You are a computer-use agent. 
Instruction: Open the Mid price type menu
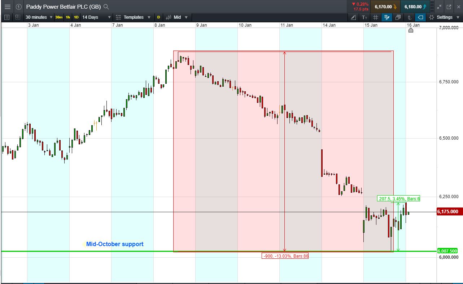coord(177,17)
